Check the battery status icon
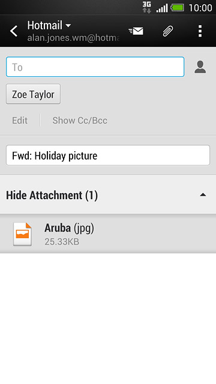Image resolution: width=216 pixels, height=384 pixels. pyautogui.click(x=178, y=8)
